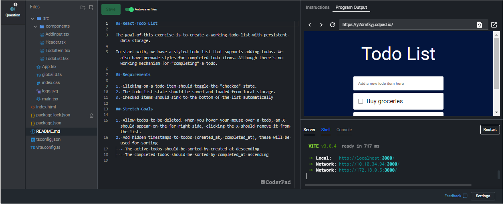Click the new folder icon in Files panel
This screenshot has width=504, height=204.
point(83,7)
